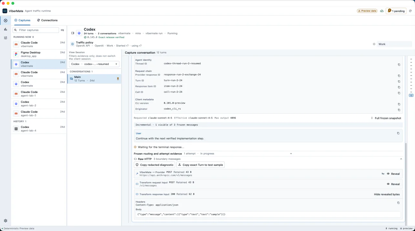Viewport: 415px width, 231px height.
Task: Click the cloud sync status icon
Action: (382, 11)
